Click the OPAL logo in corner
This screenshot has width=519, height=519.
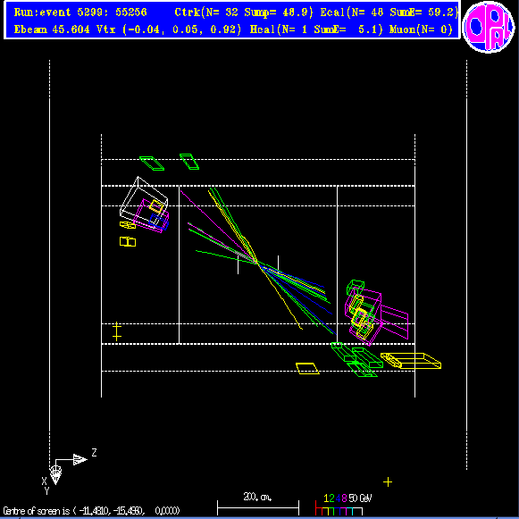[x=489, y=27]
